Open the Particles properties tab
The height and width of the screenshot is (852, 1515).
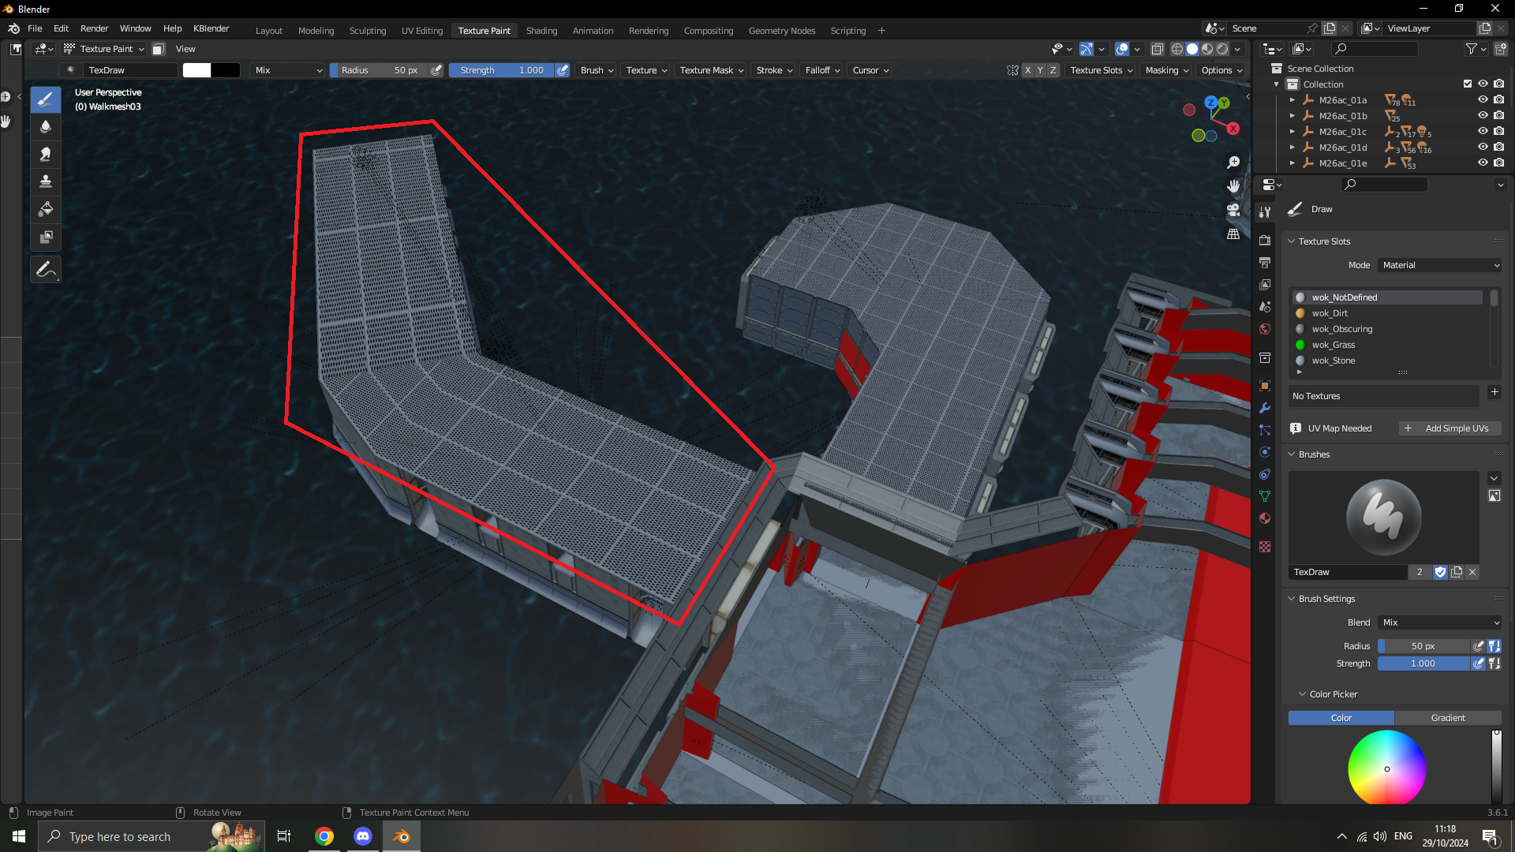click(1265, 430)
